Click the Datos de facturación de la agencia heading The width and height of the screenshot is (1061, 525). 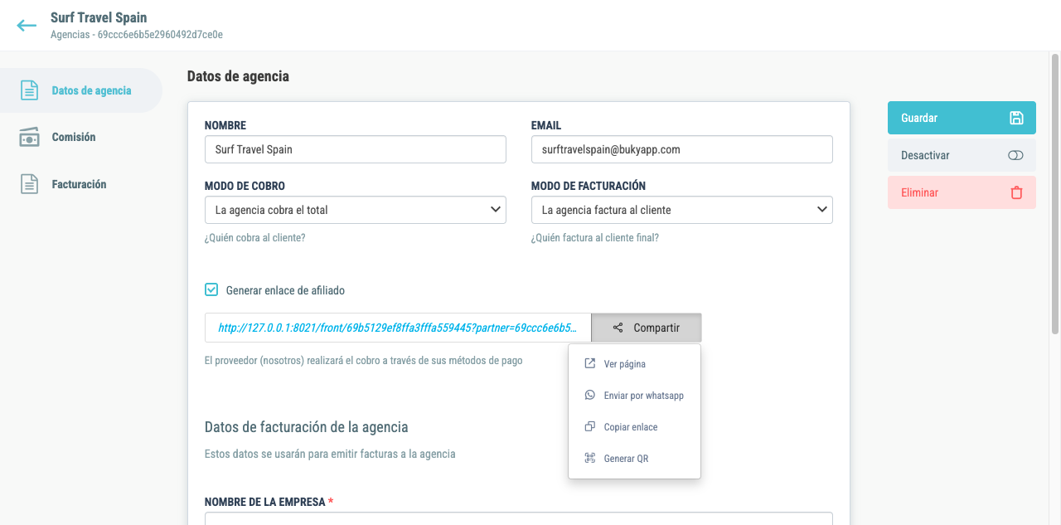pos(307,427)
